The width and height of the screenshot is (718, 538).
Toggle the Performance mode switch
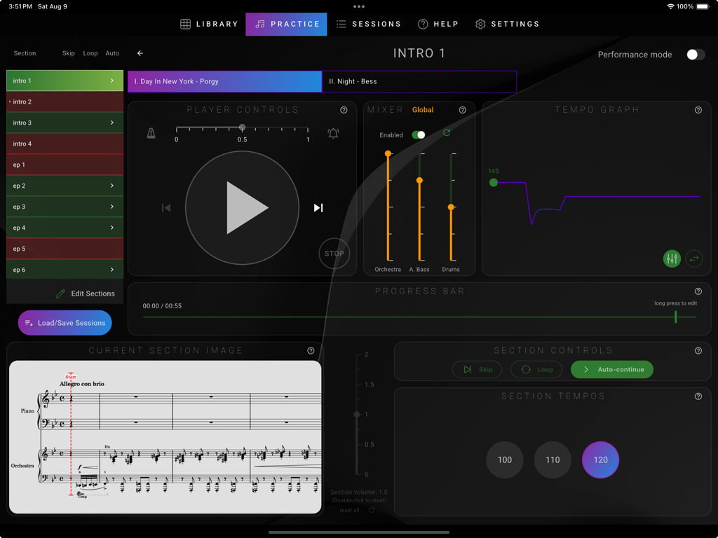tap(695, 54)
